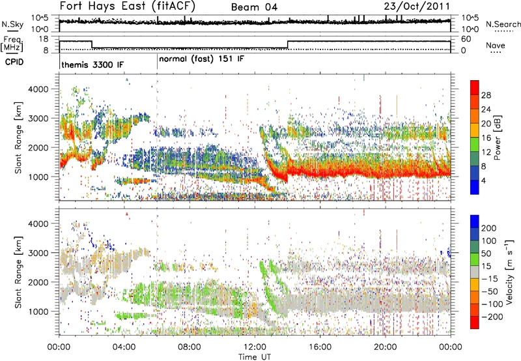Click the 'Time UT' axis label

[255, 357]
